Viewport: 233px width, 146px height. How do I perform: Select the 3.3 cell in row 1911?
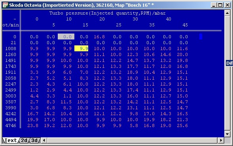(34, 72)
